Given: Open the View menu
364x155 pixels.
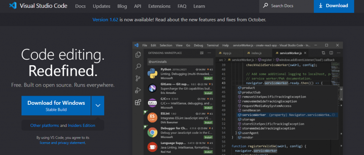Looking at the screenshot, I should (x=179, y=45).
